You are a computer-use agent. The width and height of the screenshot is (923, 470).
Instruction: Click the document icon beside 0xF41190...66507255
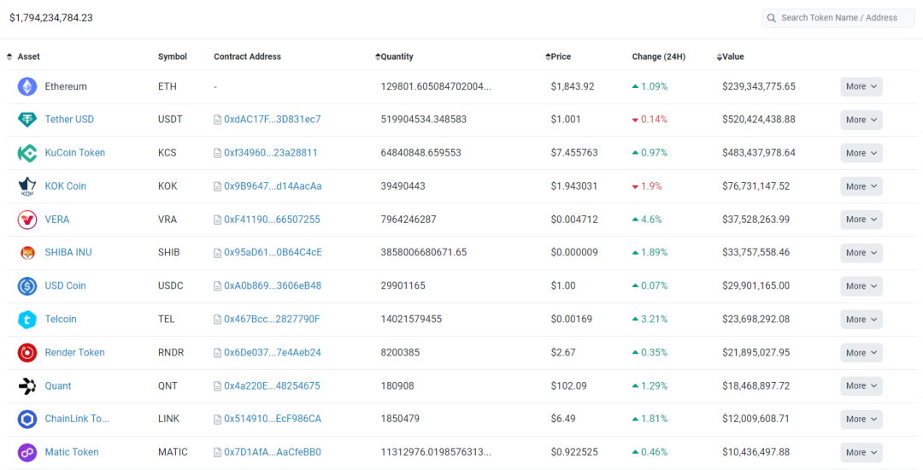click(217, 220)
